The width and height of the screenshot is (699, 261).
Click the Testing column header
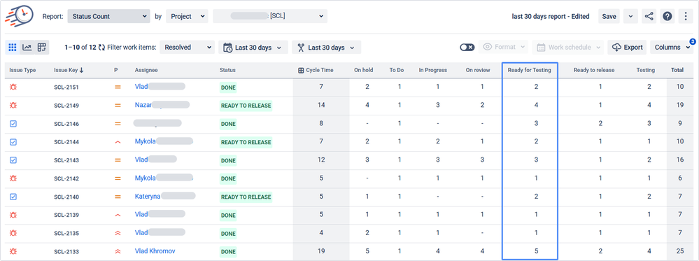point(646,70)
